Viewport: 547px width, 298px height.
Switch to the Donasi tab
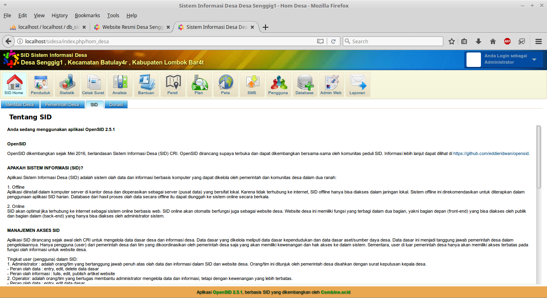116,105
